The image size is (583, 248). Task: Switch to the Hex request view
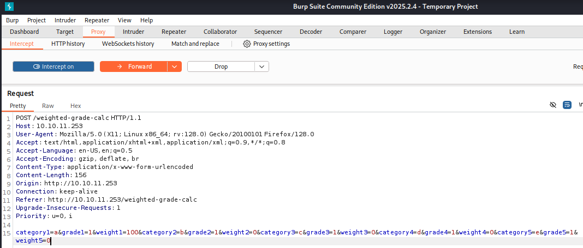pos(75,106)
